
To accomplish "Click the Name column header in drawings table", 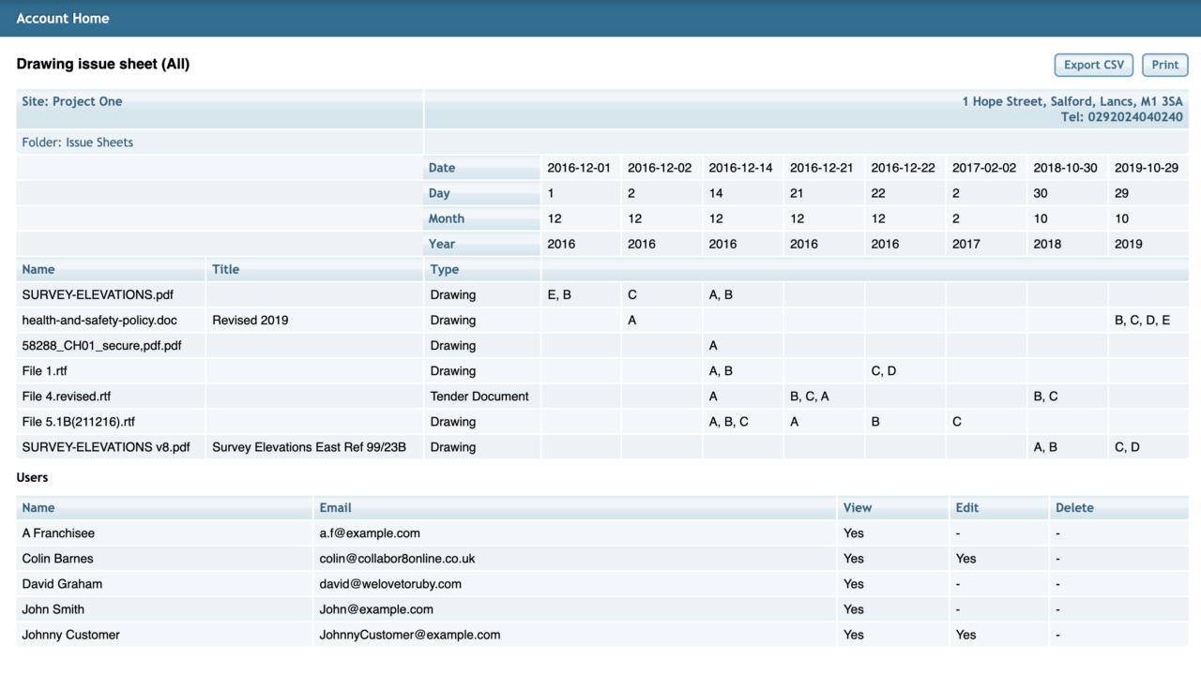I will (38, 269).
